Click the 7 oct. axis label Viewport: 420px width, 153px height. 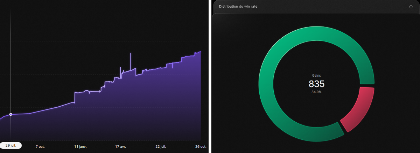click(x=40, y=146)
